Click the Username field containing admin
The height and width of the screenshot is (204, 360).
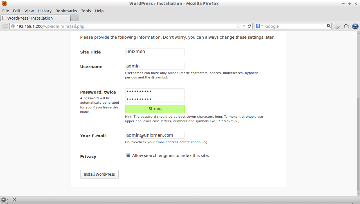point(155,66)
